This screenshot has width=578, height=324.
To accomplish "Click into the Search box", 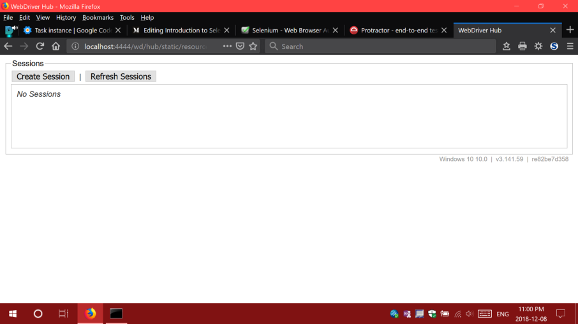I will 380,46.
